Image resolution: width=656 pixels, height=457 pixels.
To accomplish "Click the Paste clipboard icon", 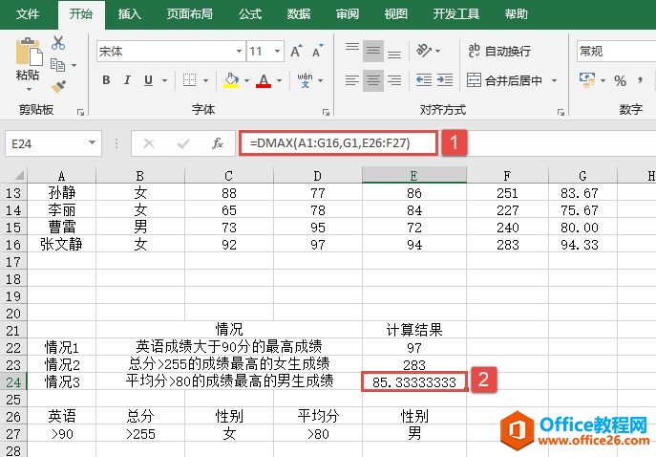I will 29,53.
